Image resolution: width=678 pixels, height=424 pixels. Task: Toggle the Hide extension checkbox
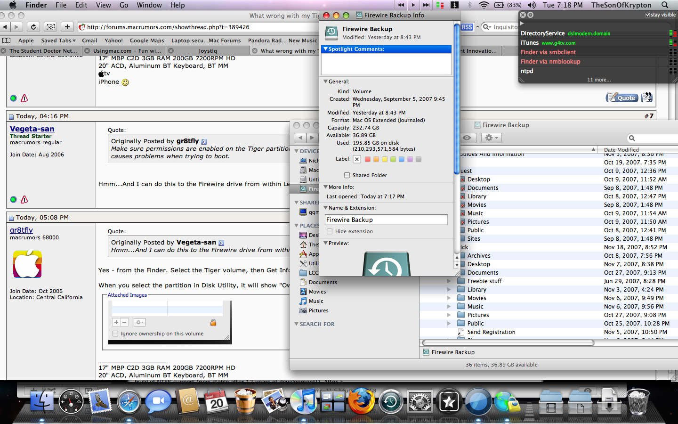(x=330, y=231)
